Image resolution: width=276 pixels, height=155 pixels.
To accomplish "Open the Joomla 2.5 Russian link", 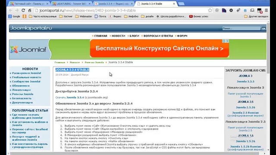I will pos(245,113).
